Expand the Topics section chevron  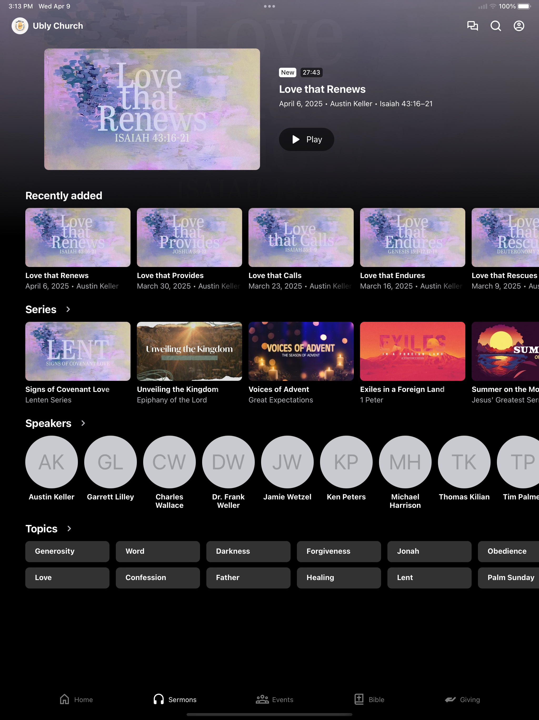pos(69,529)
